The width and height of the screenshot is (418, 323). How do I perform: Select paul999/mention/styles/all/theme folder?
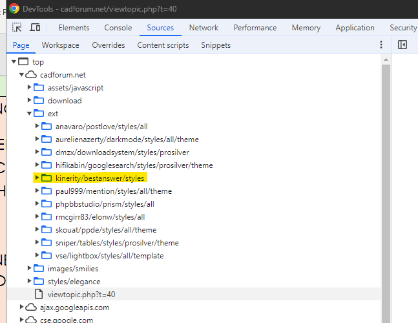tap(114, 191)
